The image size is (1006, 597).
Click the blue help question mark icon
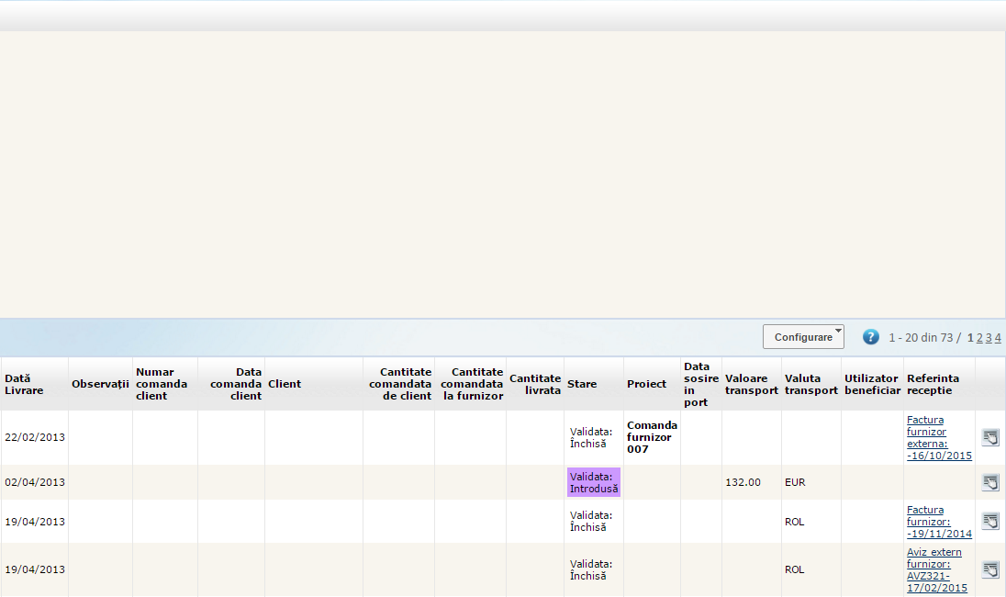(871, 337)
